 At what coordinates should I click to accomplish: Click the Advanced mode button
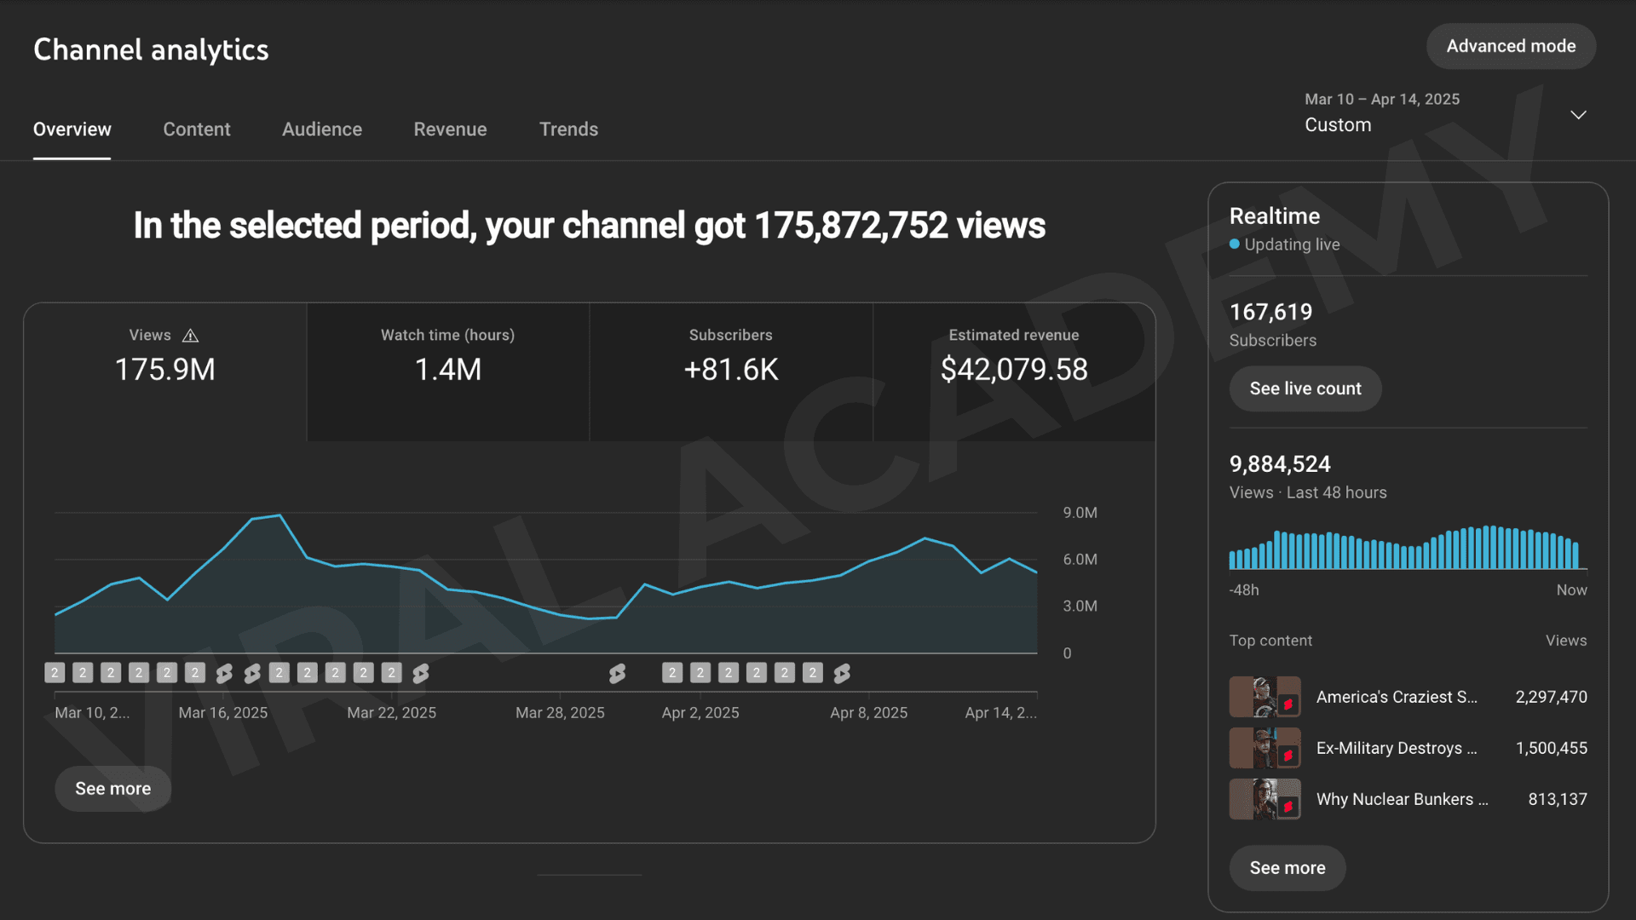pyautogui.click(x=1511, y=46)
